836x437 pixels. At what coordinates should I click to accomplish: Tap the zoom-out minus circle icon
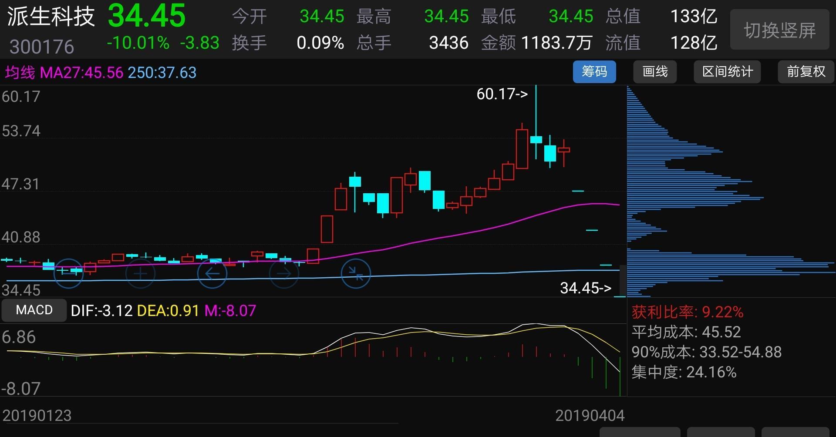(x=68, y=273)
